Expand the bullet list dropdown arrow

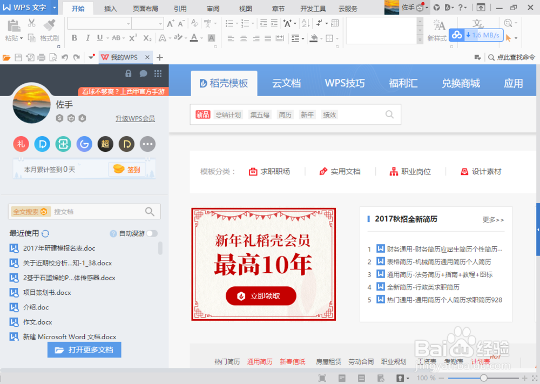coord(237,23)
